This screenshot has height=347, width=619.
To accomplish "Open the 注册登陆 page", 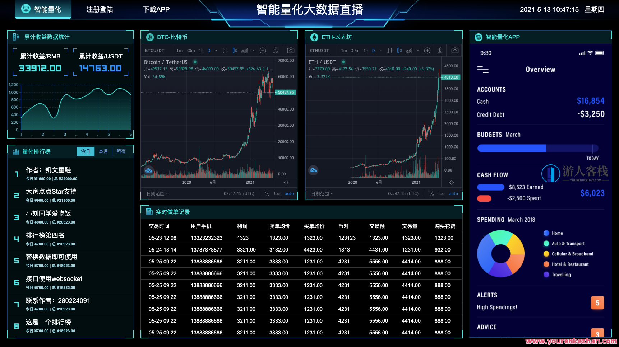I will point(99,9).
